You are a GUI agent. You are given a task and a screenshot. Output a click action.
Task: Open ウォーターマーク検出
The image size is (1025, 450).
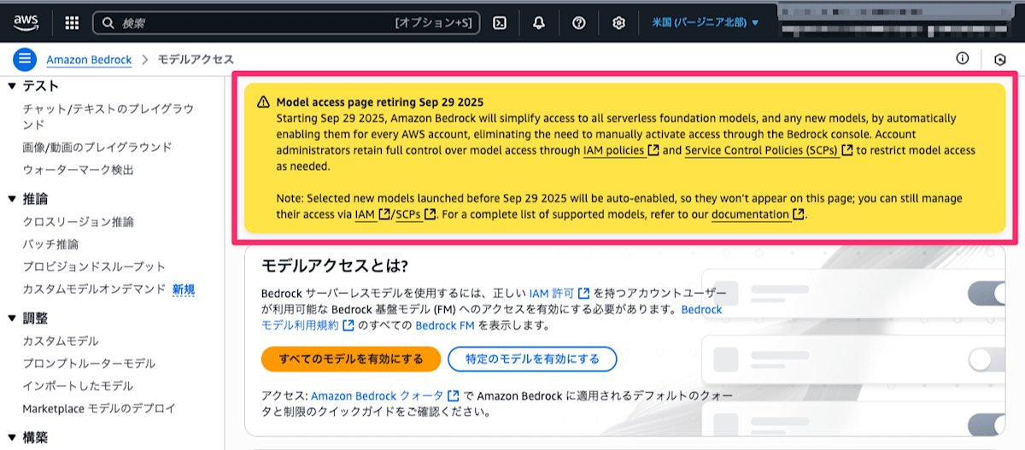point(78,170)
